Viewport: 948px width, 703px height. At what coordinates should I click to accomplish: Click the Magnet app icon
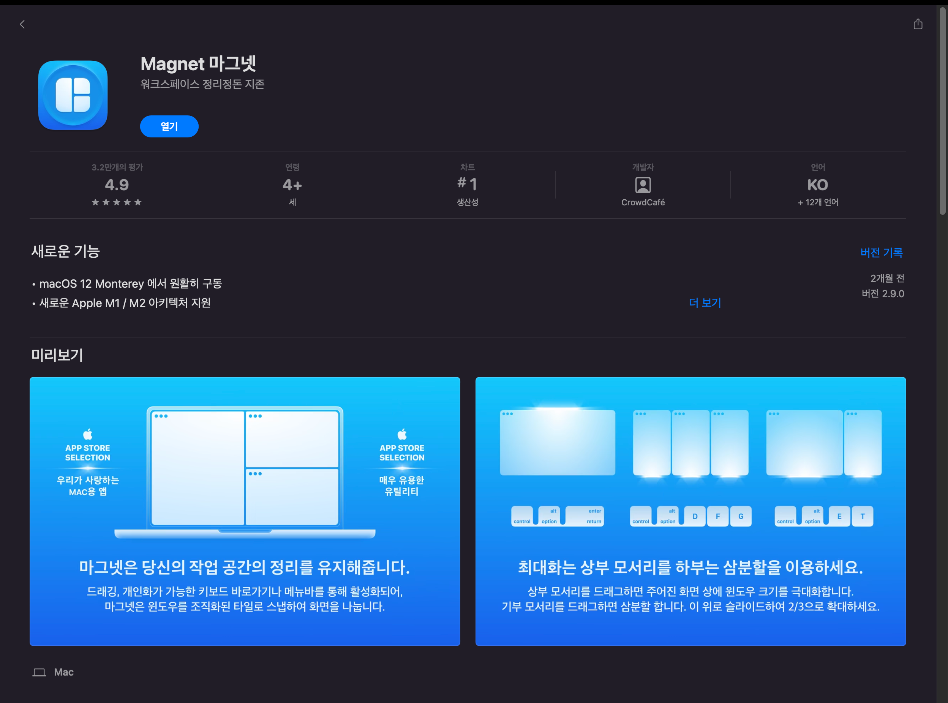[x=73, y=94]
